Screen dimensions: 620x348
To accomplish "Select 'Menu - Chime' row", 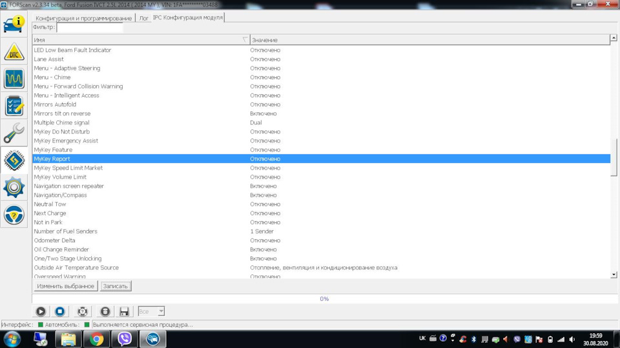I will click(321, 77).
